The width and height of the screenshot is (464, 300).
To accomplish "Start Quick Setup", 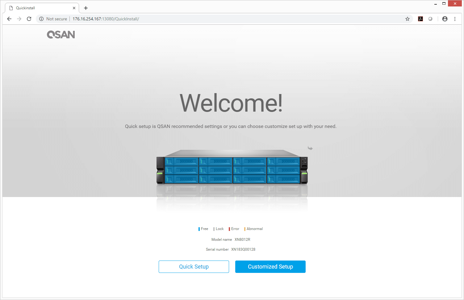I will 194,267.
